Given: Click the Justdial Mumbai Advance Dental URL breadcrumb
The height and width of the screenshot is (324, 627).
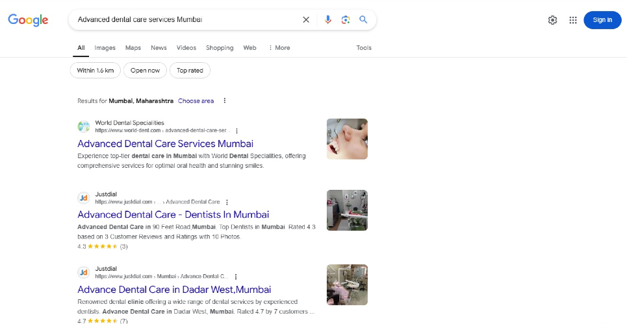Looking at the screenshot, I should click(162, 276).
